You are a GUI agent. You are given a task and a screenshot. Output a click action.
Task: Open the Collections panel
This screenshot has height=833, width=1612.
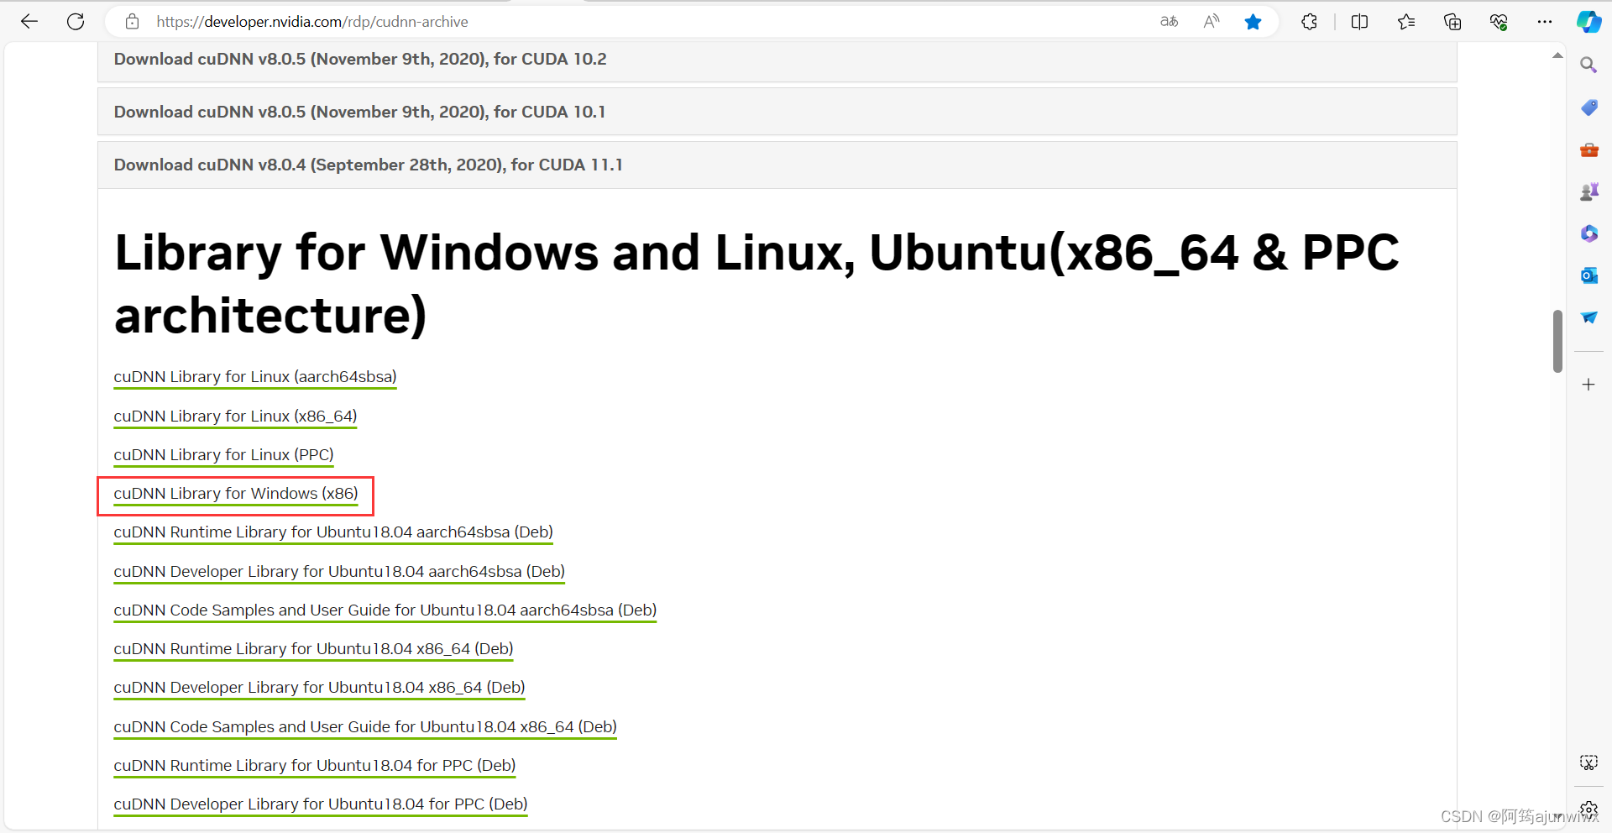point(1452,22)
